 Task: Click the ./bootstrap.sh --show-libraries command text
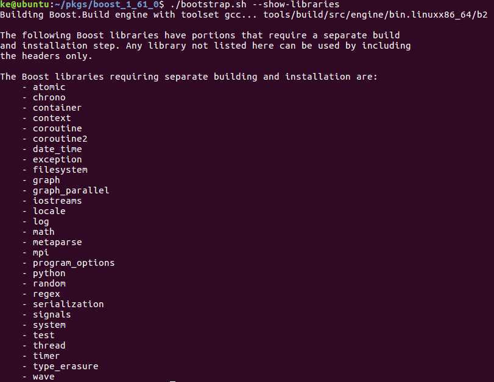click(255, 4)
